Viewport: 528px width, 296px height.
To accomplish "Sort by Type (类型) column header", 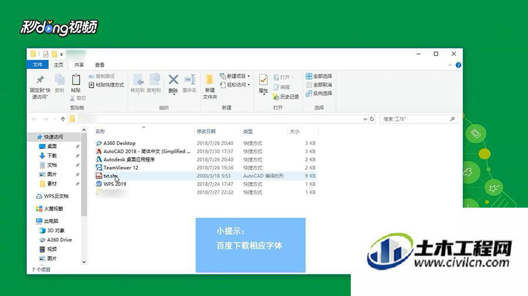I will [x=248, y=132].
